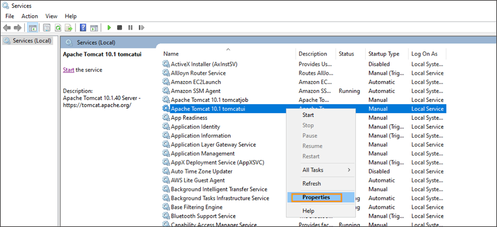Viewport: 497px width, 227px height.
Task: Select the Amazon SSM Agent service row
Action: [195, 91]
